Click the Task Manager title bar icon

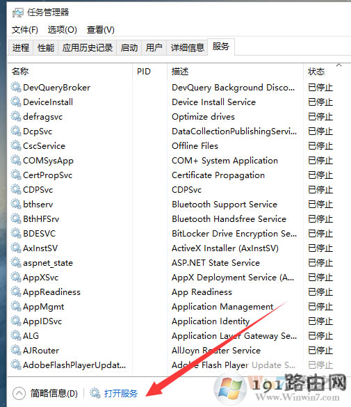click(x=18, y=13)
